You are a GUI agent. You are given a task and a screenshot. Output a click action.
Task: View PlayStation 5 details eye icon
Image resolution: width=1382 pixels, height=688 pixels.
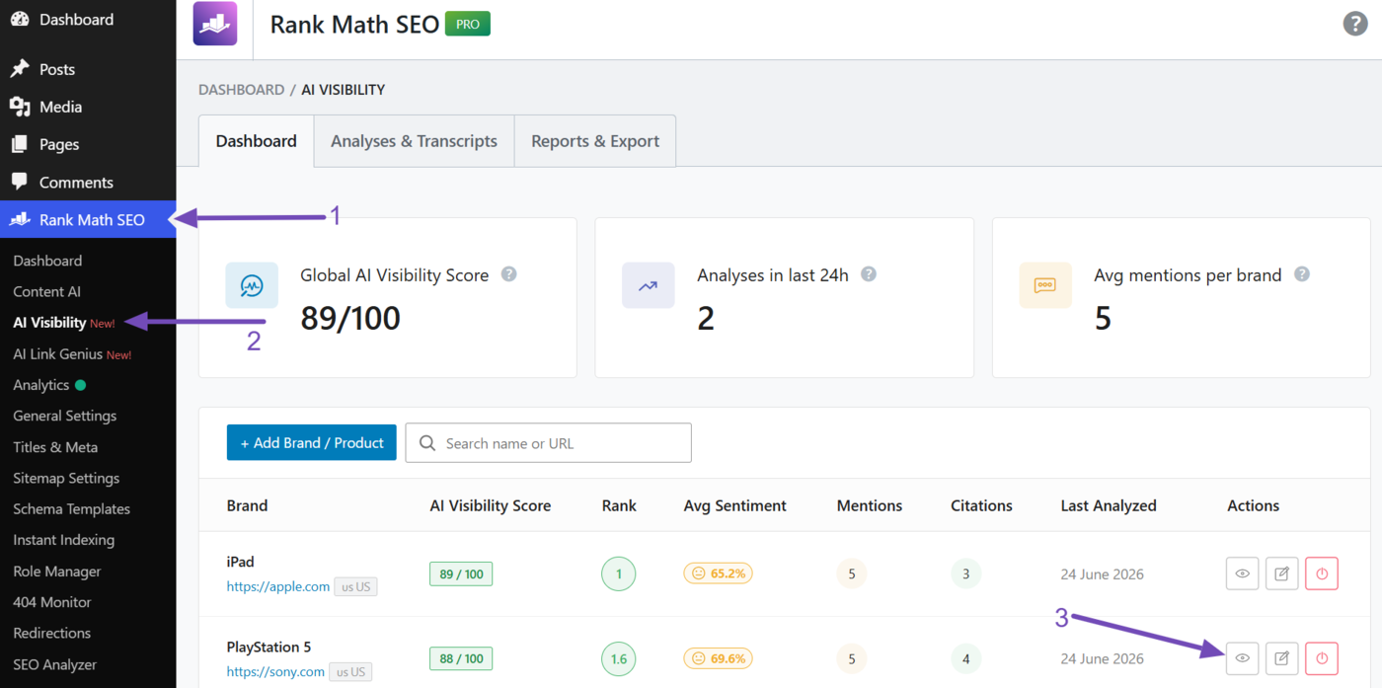click(x=1243, y=658)
